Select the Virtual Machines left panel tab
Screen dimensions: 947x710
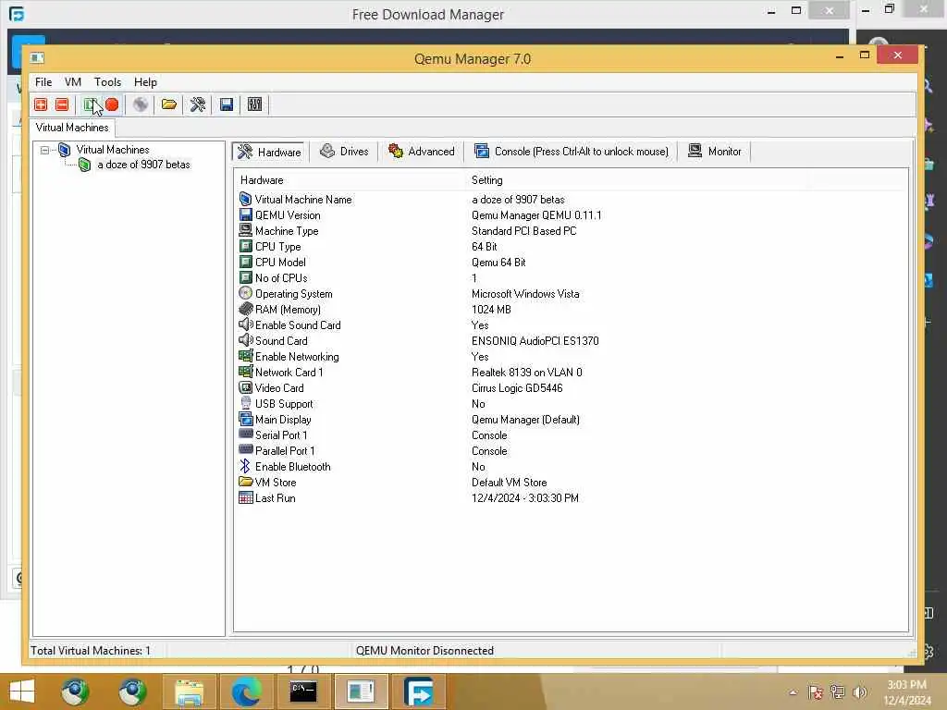[72, 128]
